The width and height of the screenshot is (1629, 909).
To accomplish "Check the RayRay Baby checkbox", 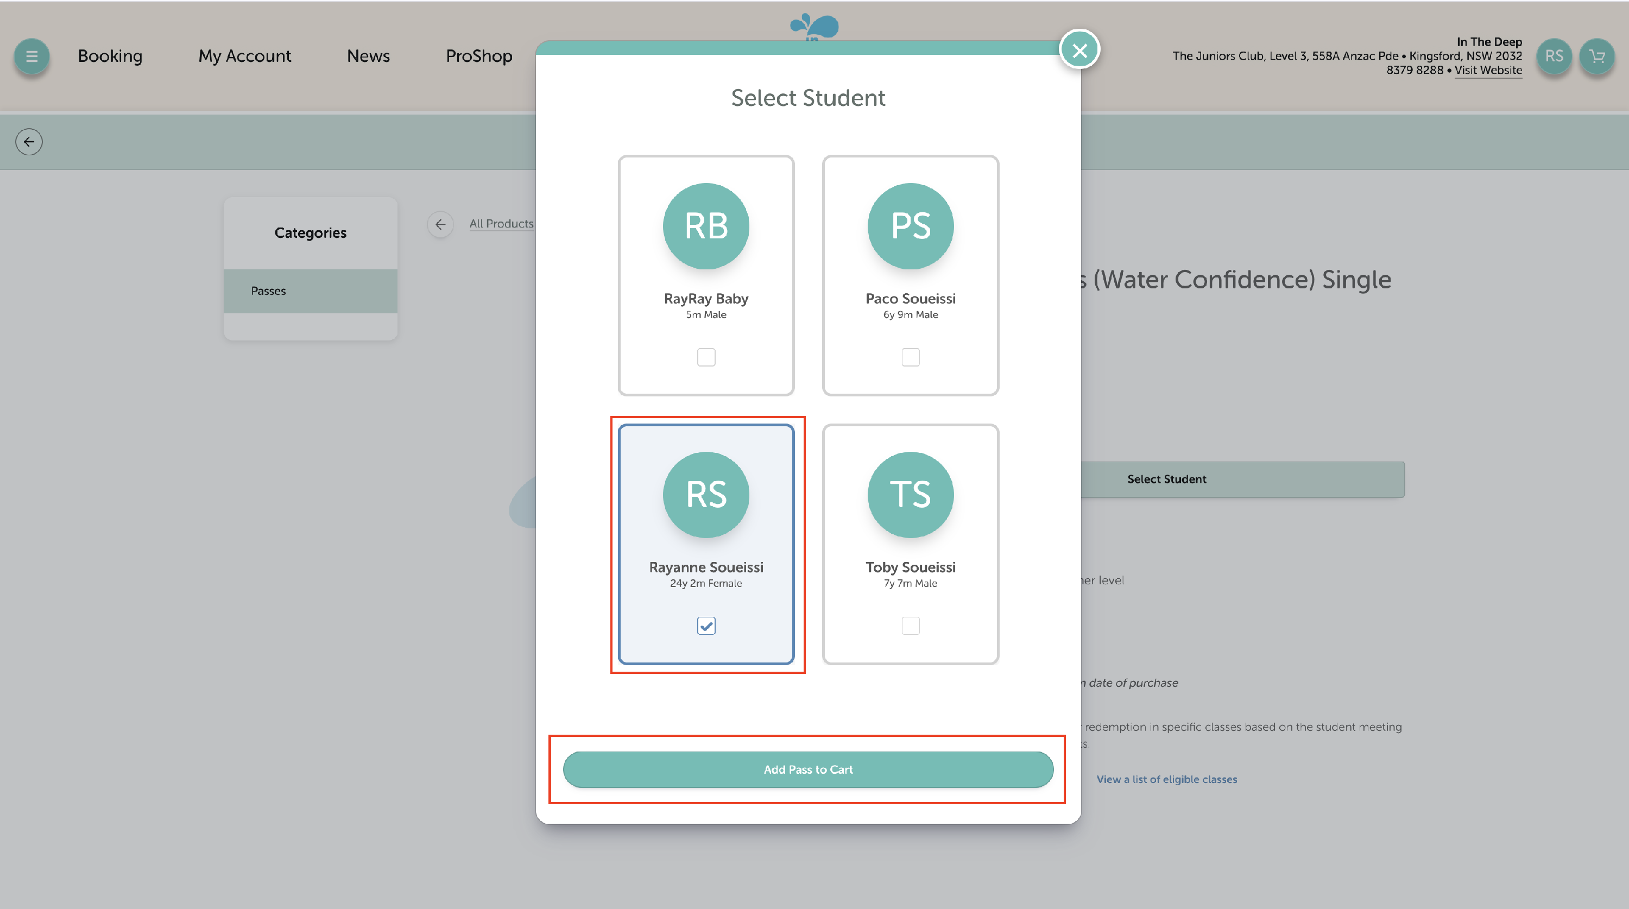I will [706, 357].
